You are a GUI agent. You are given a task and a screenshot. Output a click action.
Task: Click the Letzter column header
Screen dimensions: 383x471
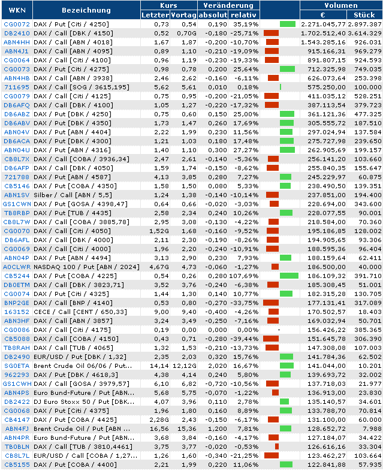click(155, 15)
